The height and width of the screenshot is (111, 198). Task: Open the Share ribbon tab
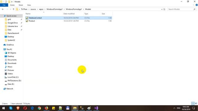pyautogui.click(x=21, y=5)
